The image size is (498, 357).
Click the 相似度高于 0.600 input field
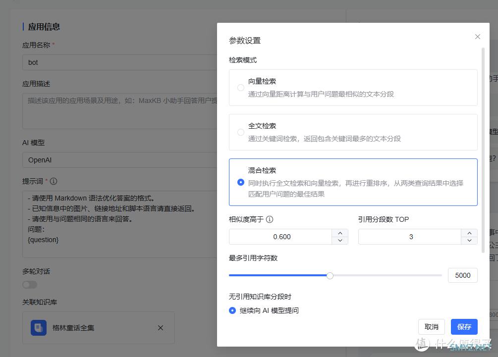281,237
